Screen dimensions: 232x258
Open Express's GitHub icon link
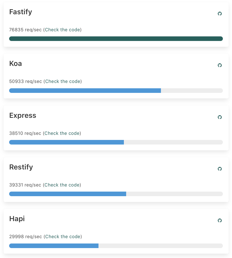(220, 117)
